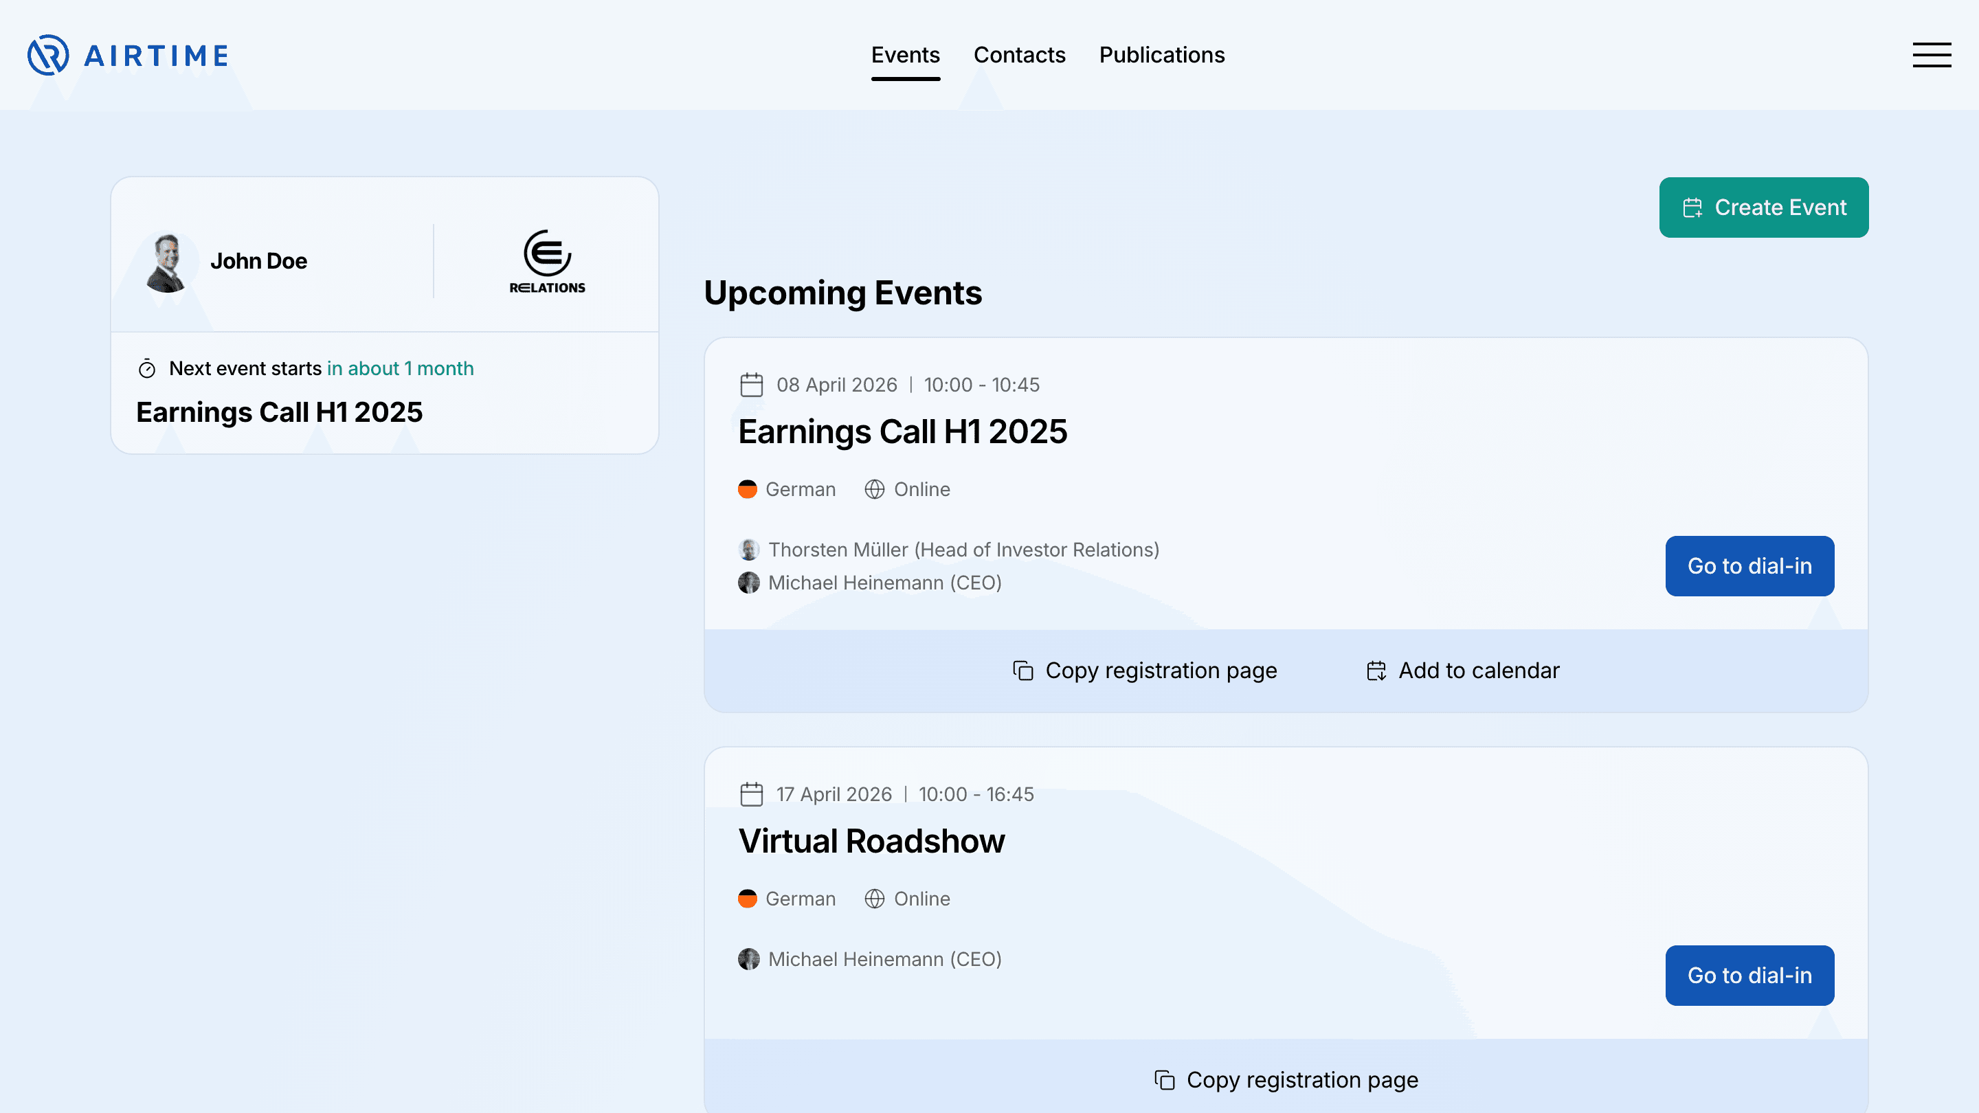Viewport: 1979px width, 1113px height.
Task: Click Go to dial-in for Virtual Roadshow
Action: click(x=1749, y=976)
